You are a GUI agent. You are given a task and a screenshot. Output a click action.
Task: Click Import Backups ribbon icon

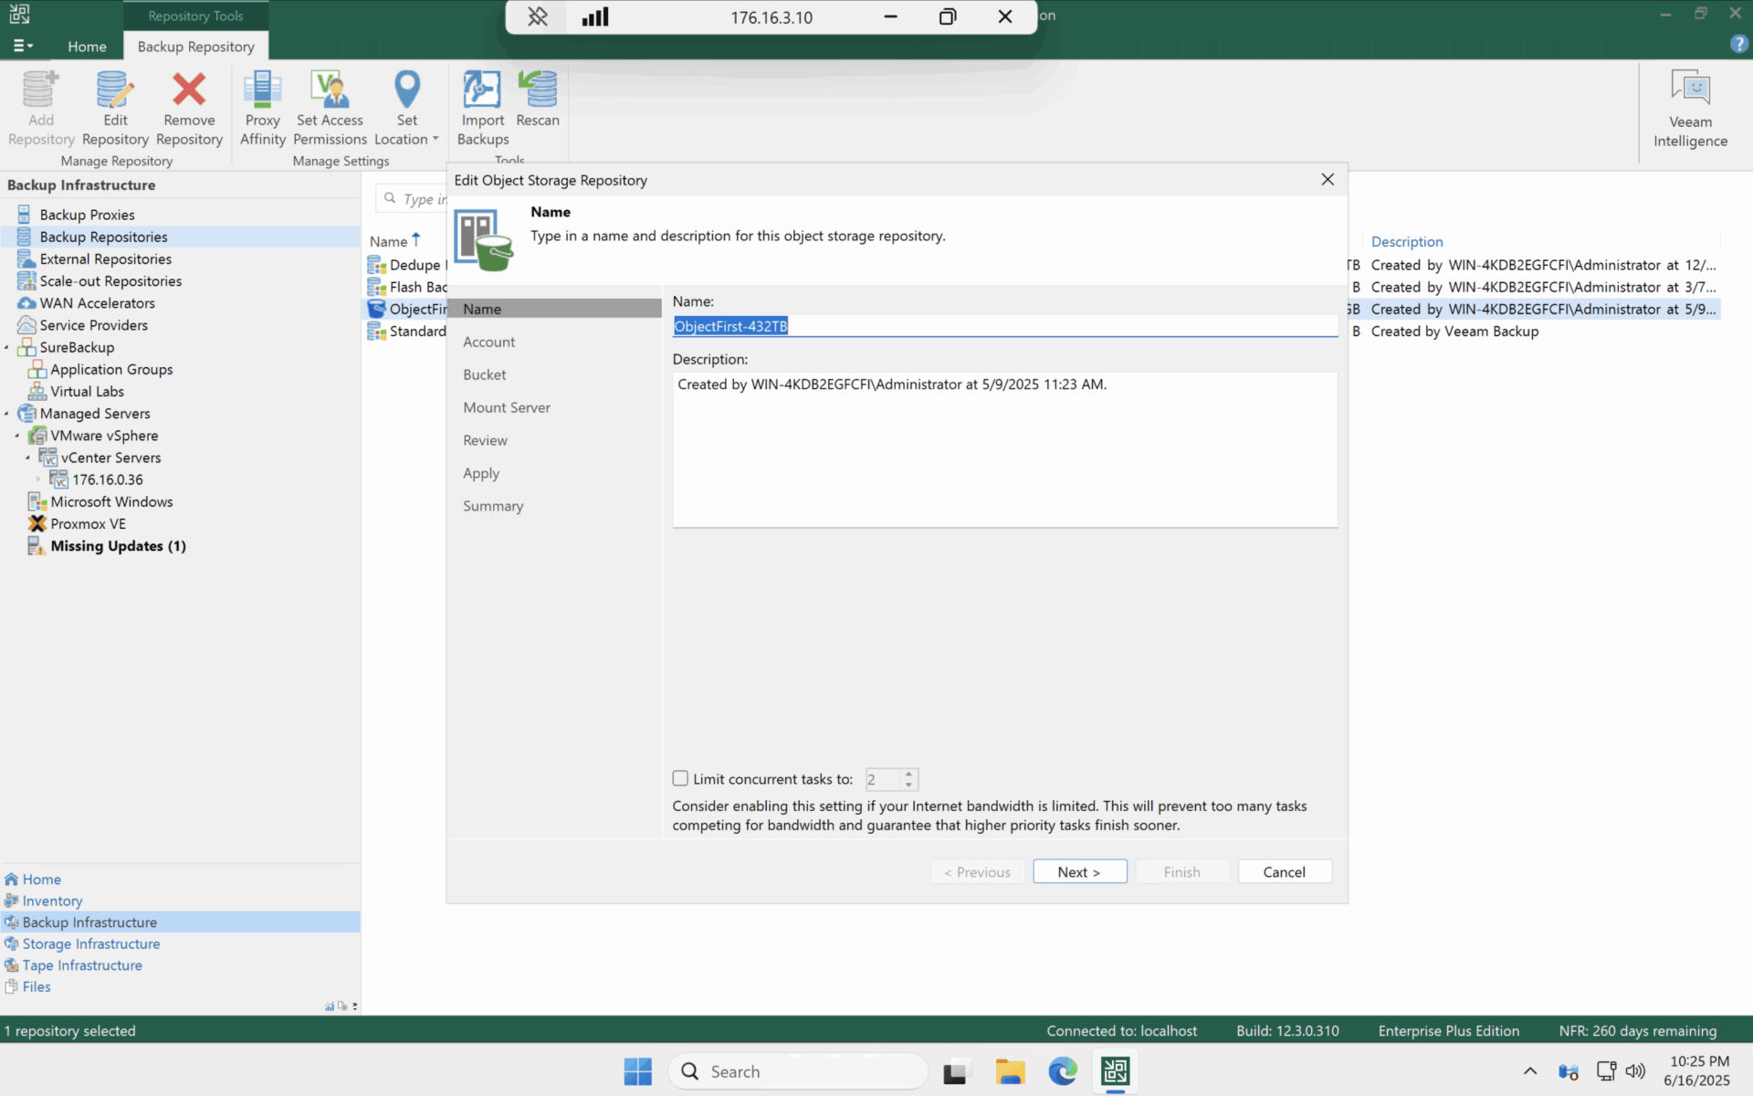pyautogui.click(x=482, y=90)
